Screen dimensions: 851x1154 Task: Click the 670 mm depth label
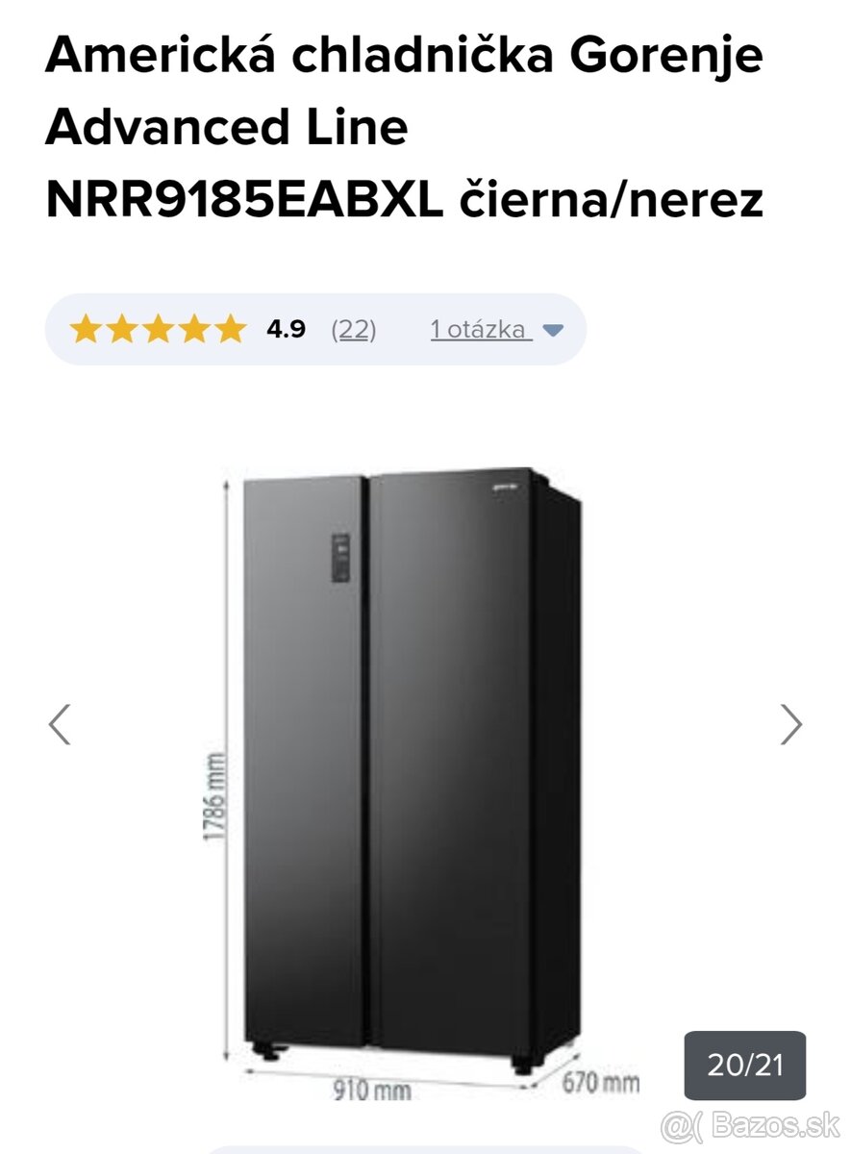601,1082
